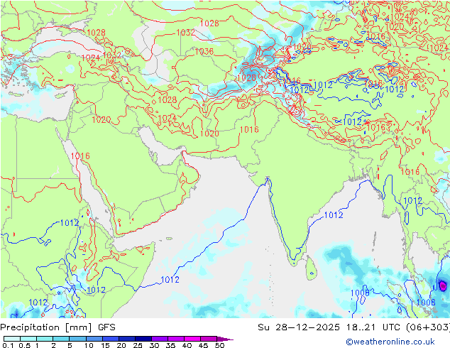Select the 40–45 mm magenta legend swatch
The image size is (450, 348).
pos(192,339)
